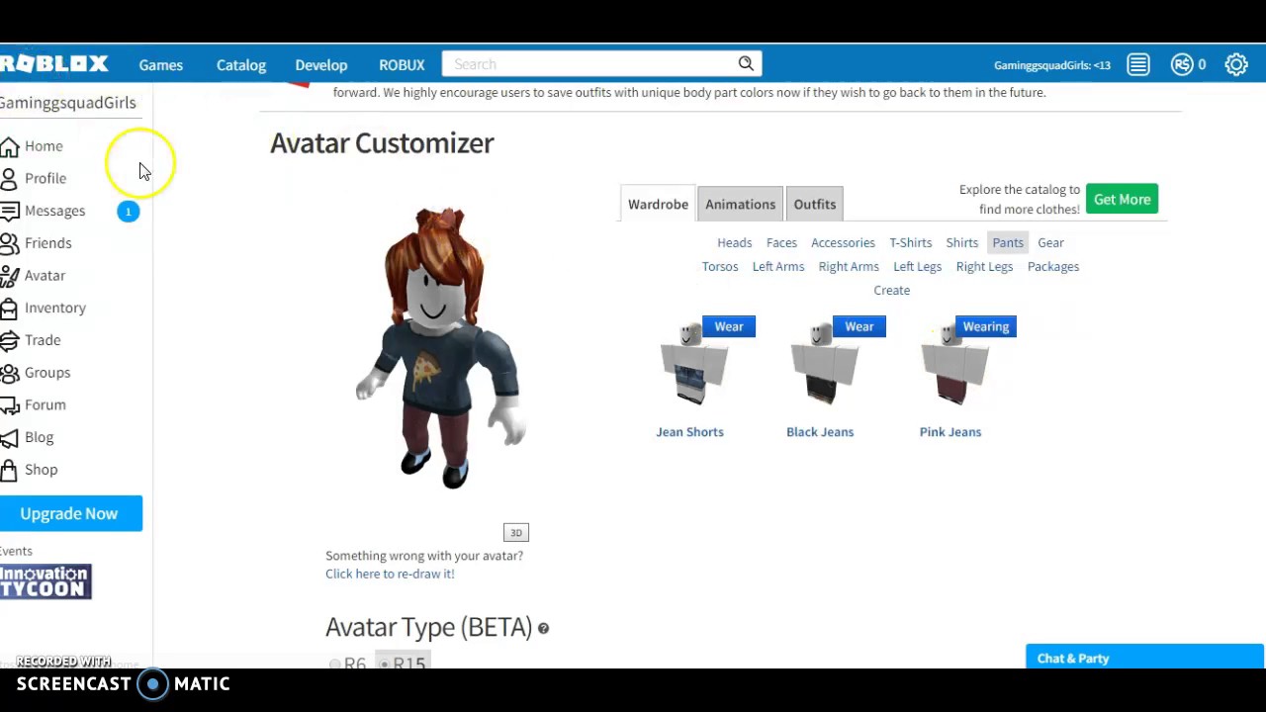This screenshot has height=712, width=1266.
Task: Click the Forum icon in the sidebar
Action: [9, 405]
